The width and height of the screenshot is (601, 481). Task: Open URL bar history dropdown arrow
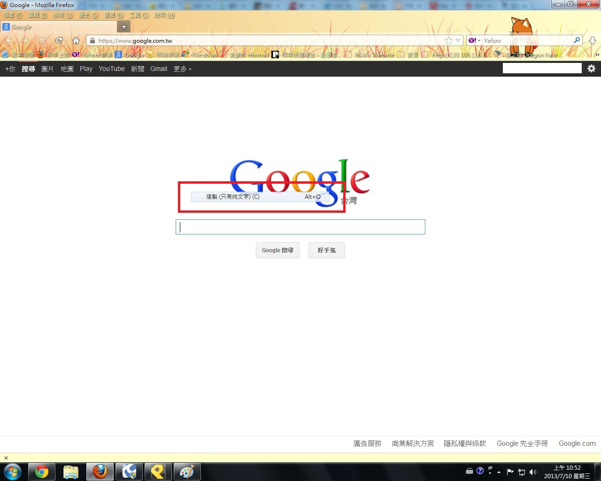(458, 41)
